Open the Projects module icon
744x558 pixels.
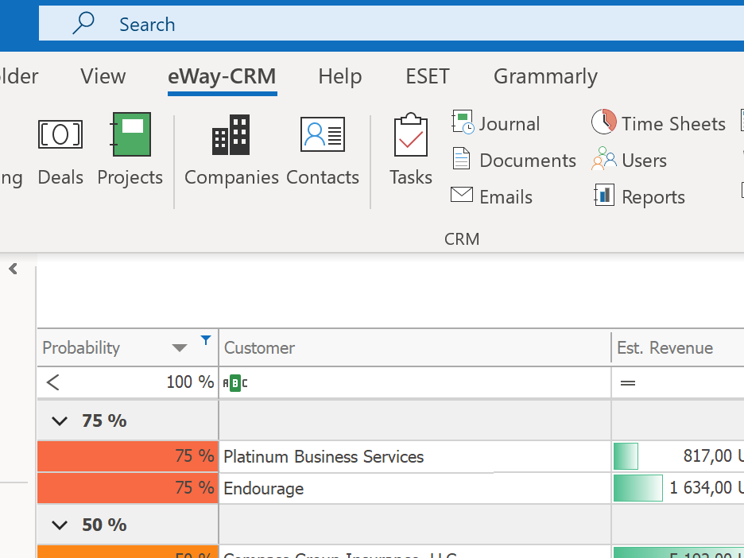130,134
